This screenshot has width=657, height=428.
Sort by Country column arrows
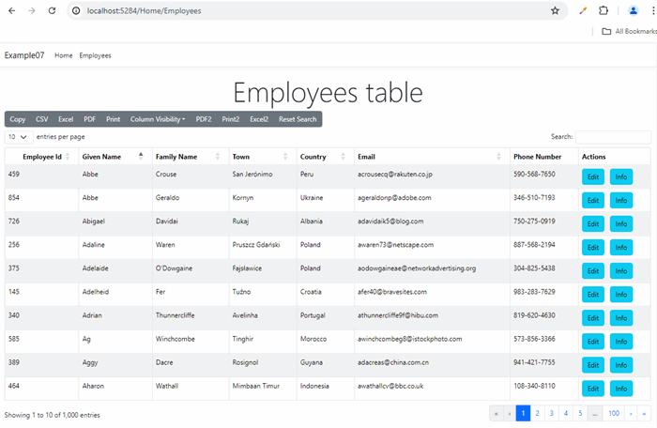click(x=343, y=157)
